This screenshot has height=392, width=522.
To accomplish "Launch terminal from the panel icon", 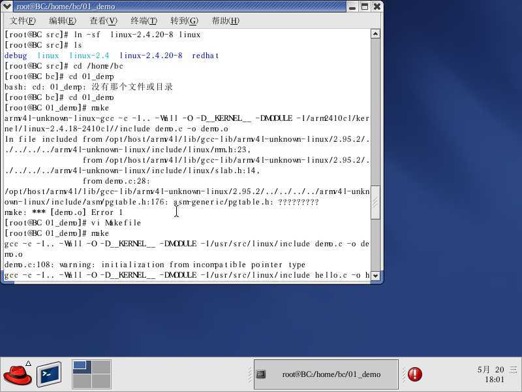I will pos(49,374).
